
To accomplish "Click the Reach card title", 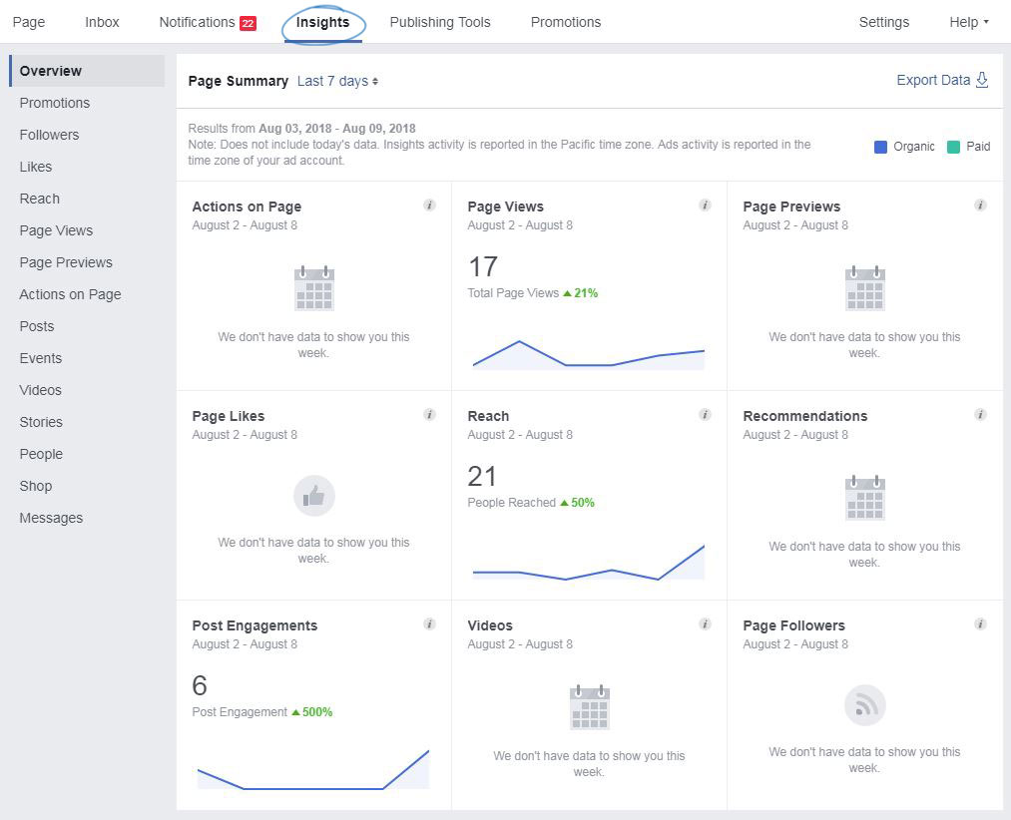I will click(488, 416).
